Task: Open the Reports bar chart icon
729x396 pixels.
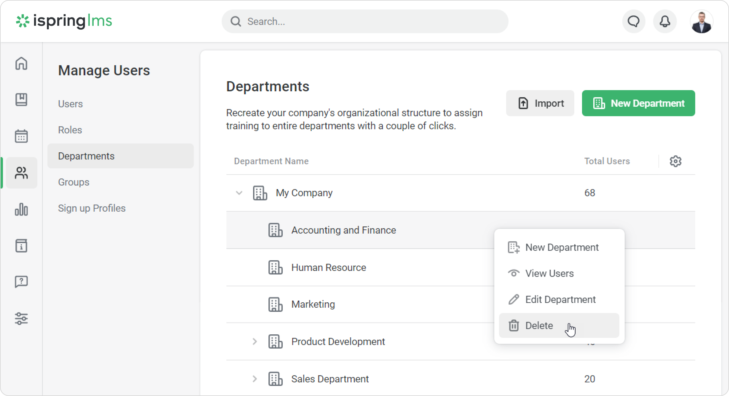Action: pyautogui.click(x=21, y=209)
